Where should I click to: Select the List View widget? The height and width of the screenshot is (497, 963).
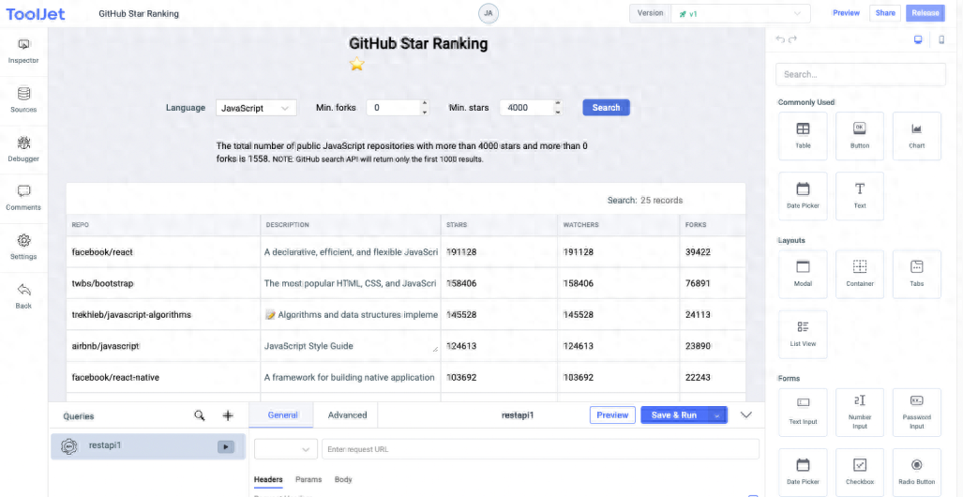pos(803,334)
